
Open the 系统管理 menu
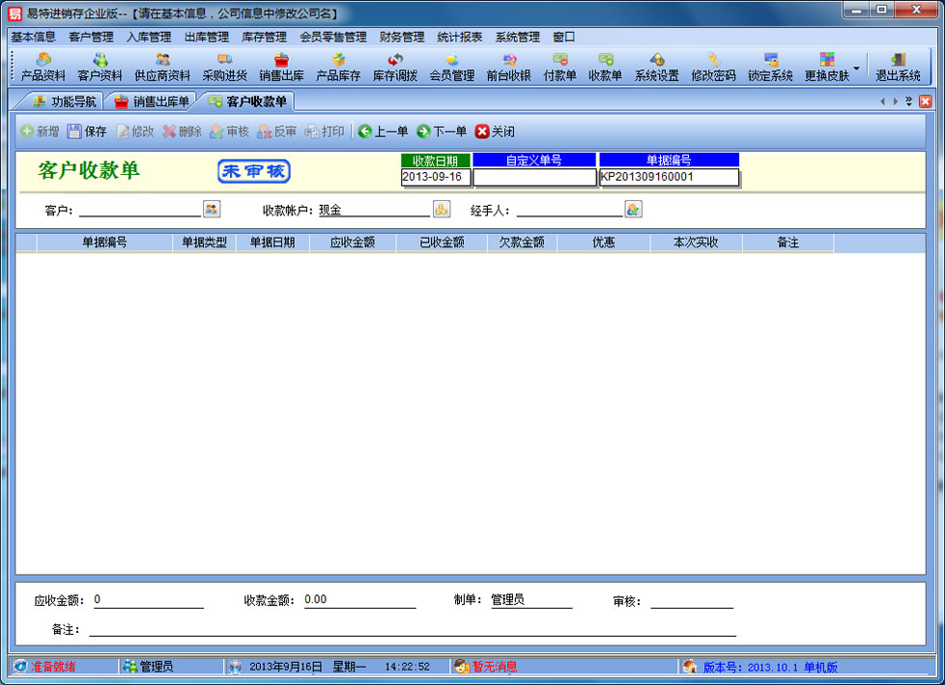pos(518,37)
